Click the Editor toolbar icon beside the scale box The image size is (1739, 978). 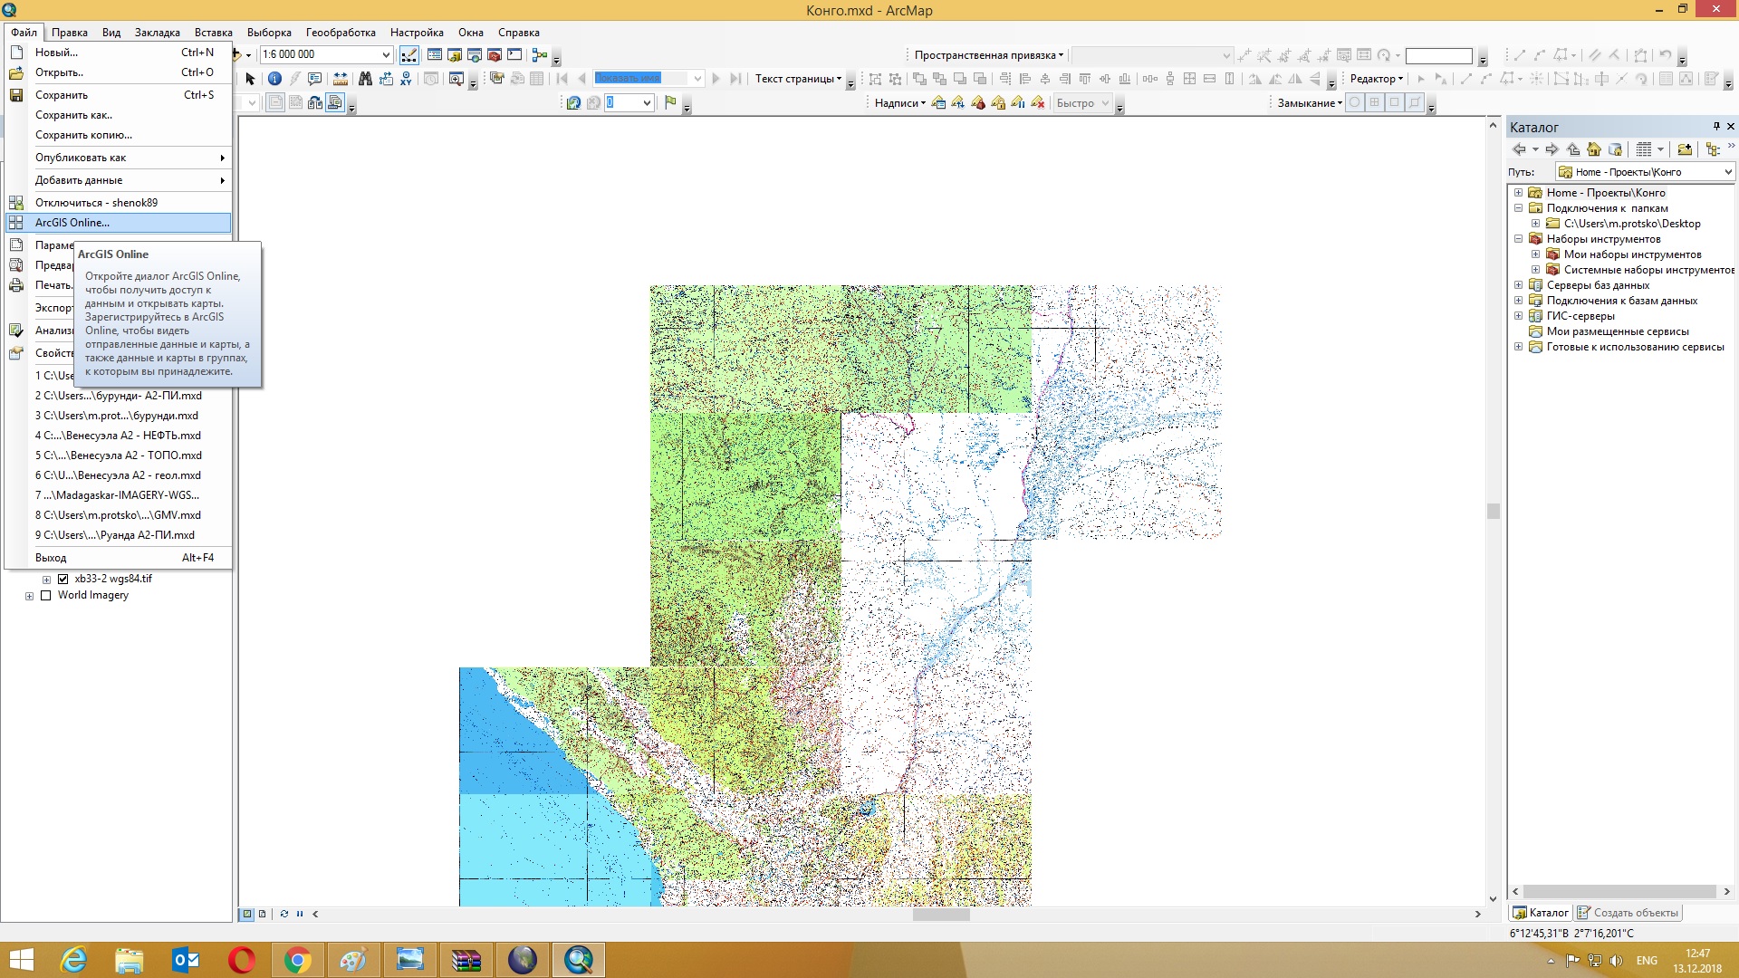[409, 55]
